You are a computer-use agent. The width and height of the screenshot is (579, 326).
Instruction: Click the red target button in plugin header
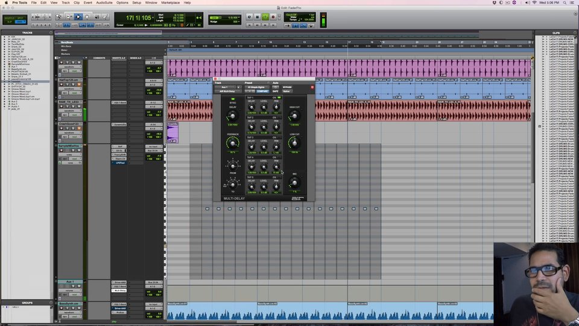(x=312, y=87)
